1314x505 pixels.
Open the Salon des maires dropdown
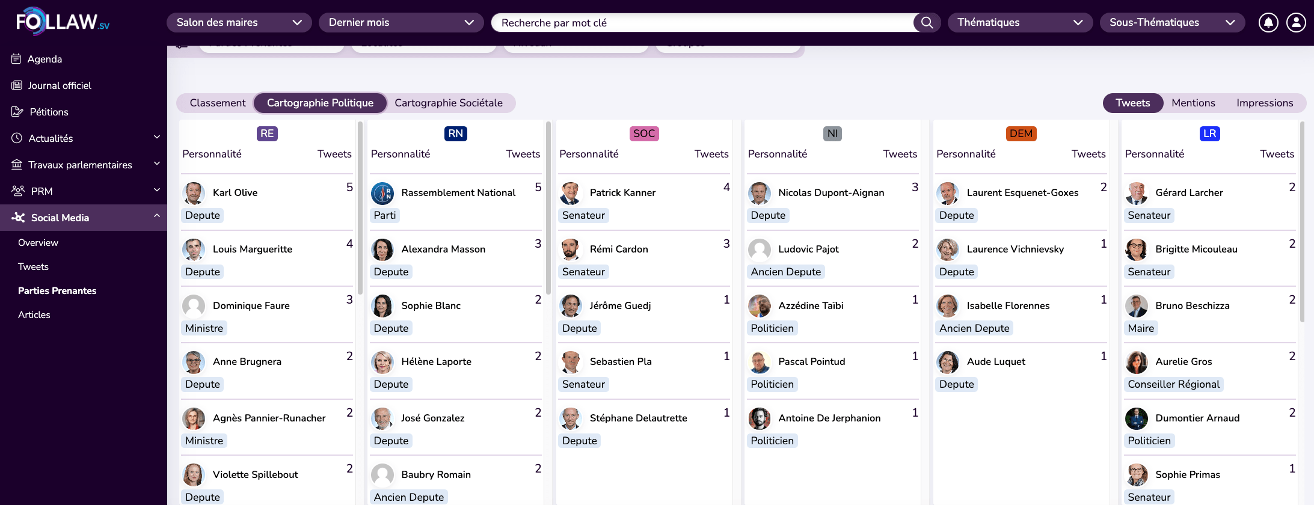pos(239,23)
